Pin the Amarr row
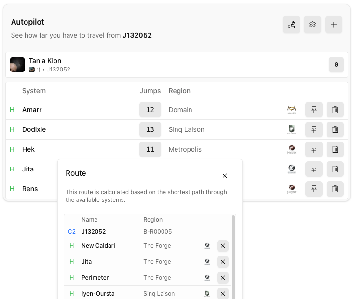 [314, 110]
